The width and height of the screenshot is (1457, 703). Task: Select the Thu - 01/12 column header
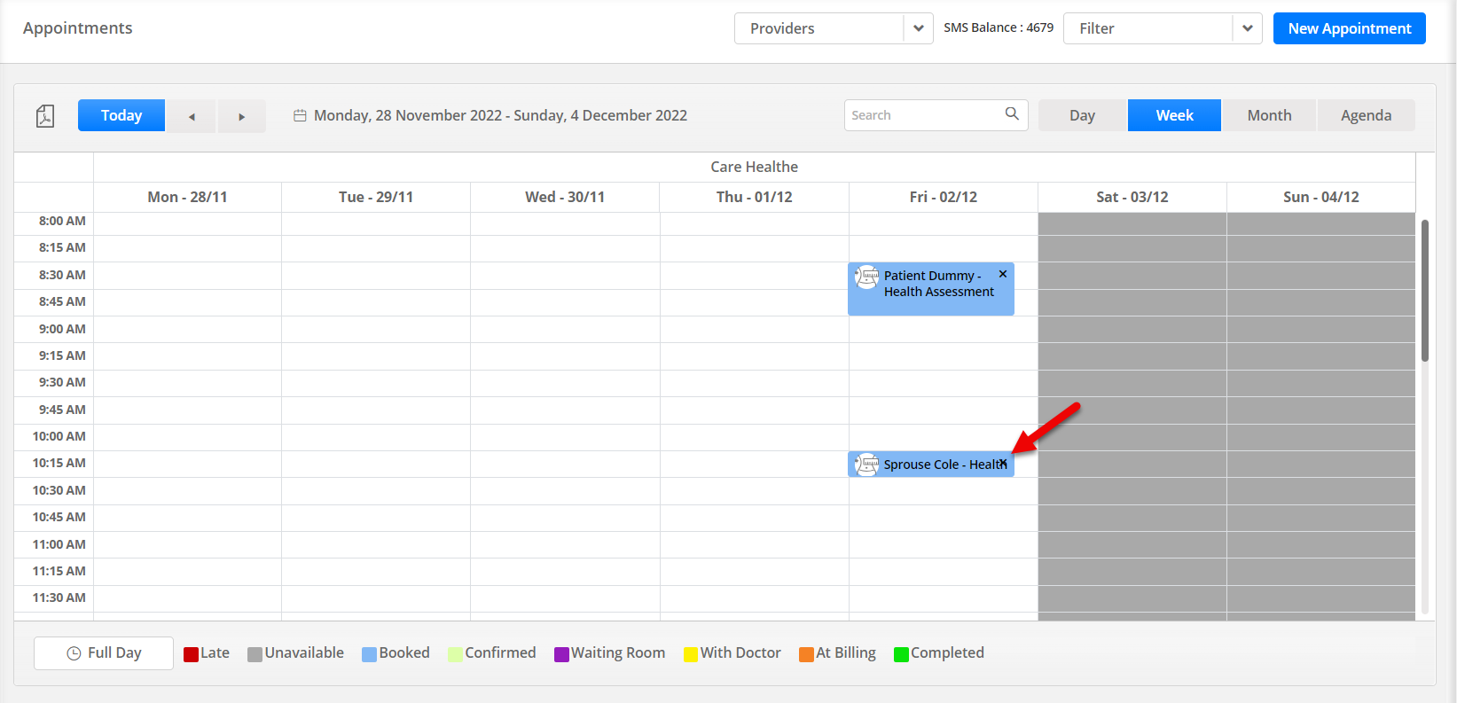tap(755, 197)
